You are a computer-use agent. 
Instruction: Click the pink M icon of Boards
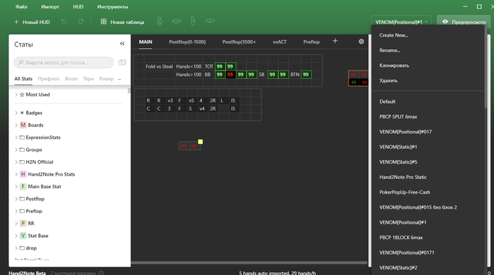(x=23, y=125)
